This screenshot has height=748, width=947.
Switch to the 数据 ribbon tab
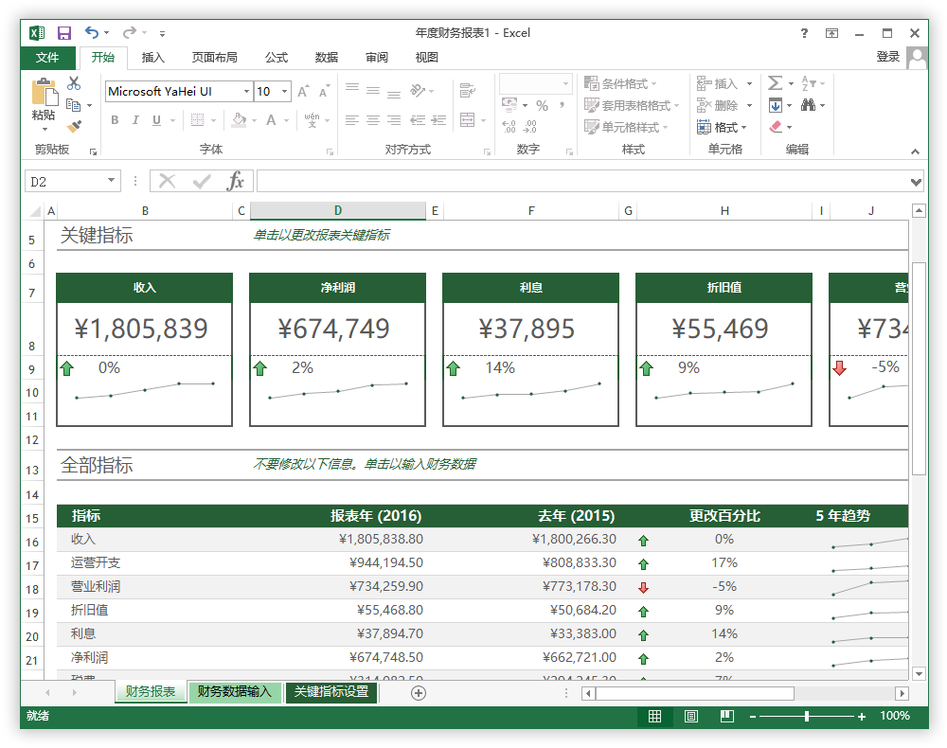(326, 58)
